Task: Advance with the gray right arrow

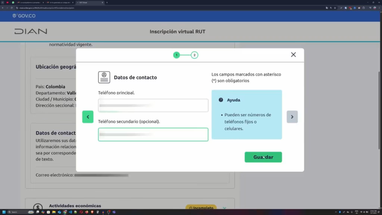Action: pos(292,117)
